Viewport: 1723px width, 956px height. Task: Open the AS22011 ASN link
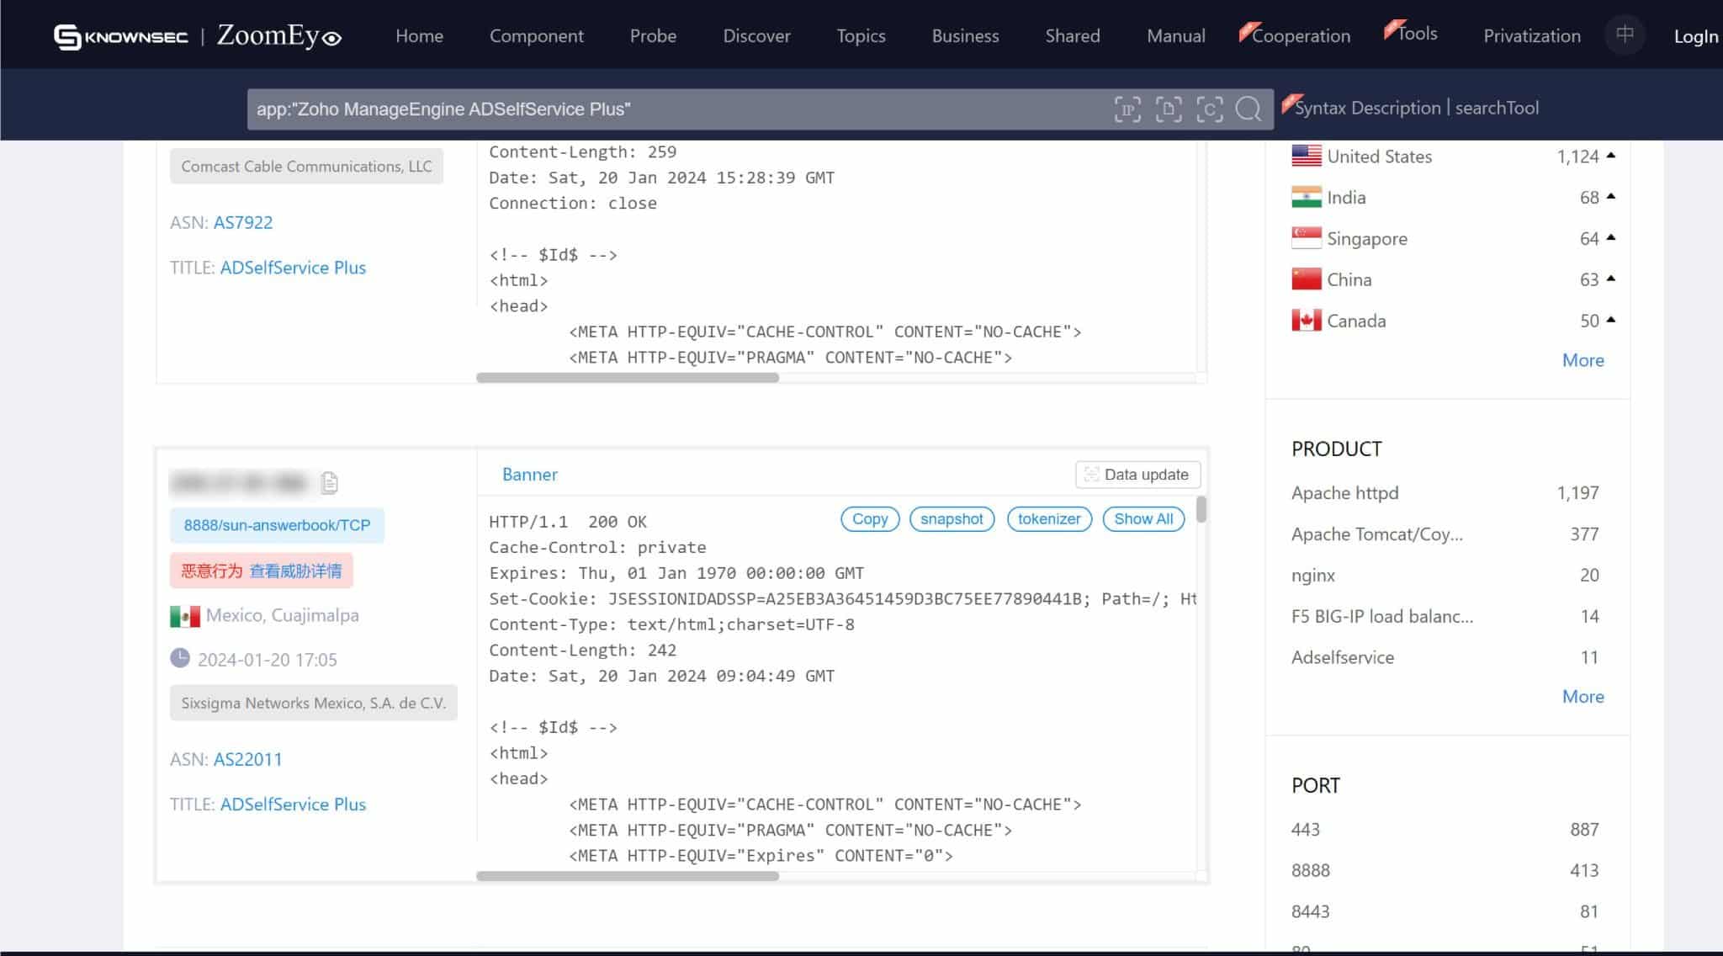click(x=247, y=759)
